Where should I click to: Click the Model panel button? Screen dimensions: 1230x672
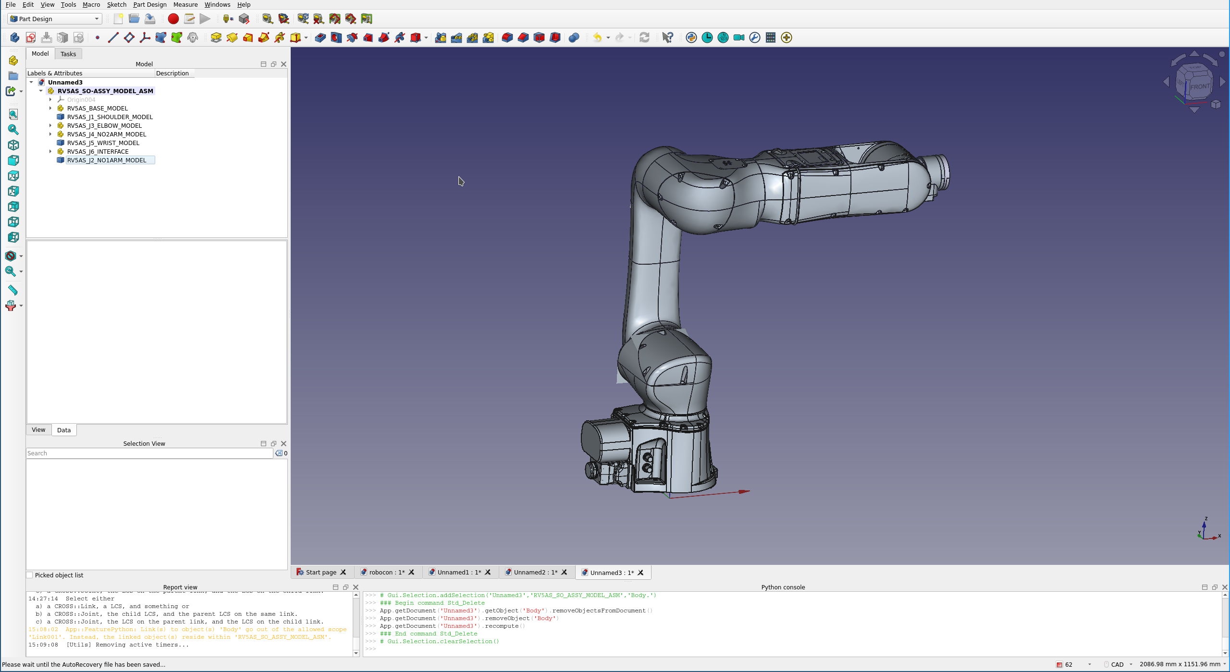[x=40, y=54]
